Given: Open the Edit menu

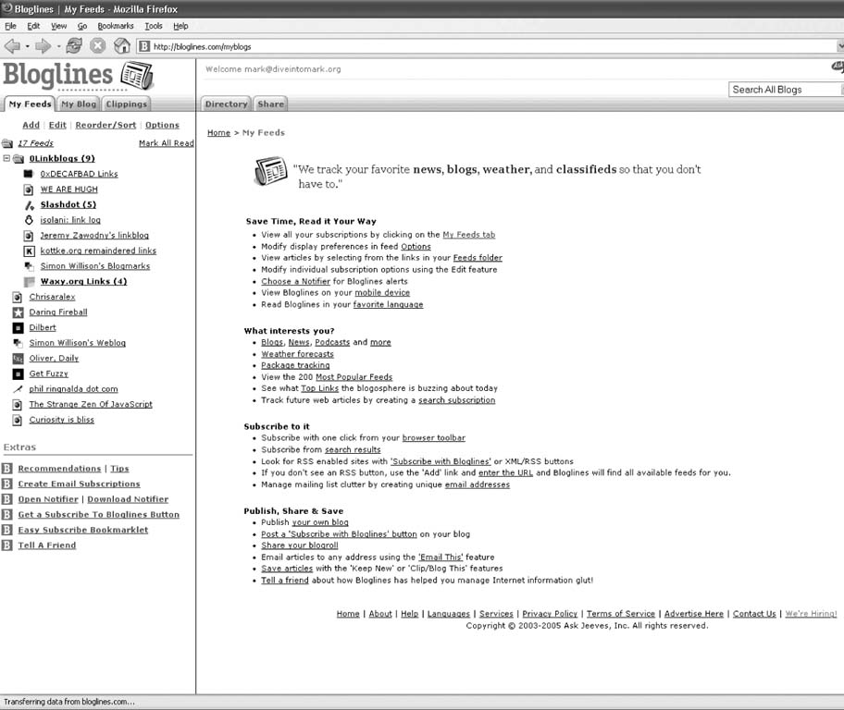Looking at the screenshot, I should point(33,26).
